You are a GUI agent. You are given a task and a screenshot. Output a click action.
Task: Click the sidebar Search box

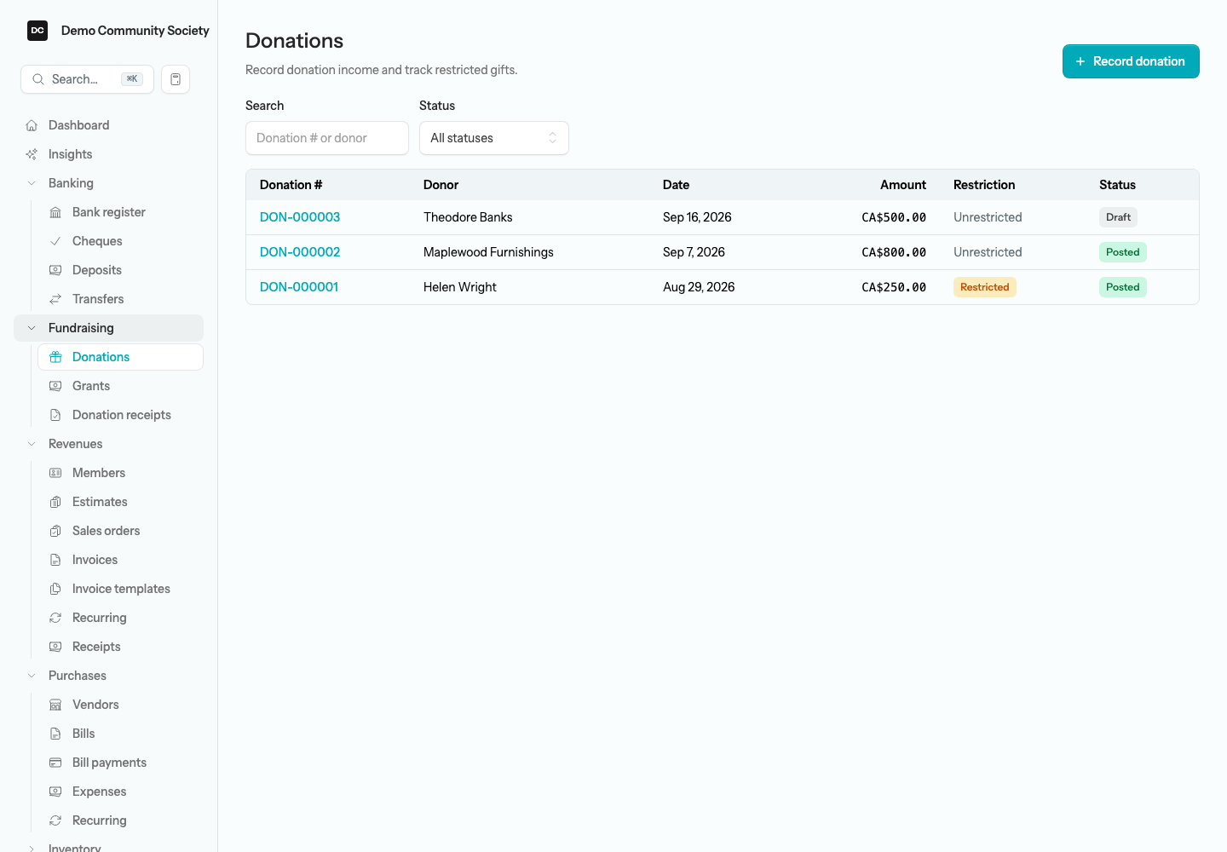pyautogui.click(x=87, y=79)
